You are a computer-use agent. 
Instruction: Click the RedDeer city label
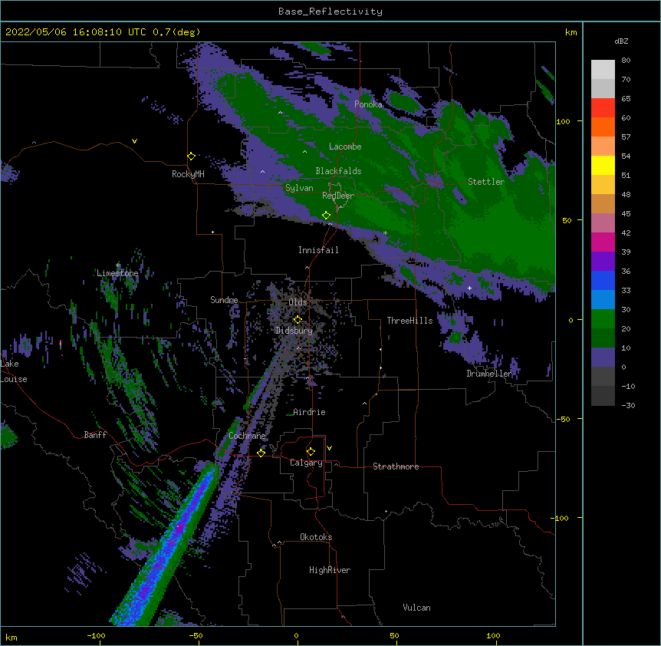point(338,196)
